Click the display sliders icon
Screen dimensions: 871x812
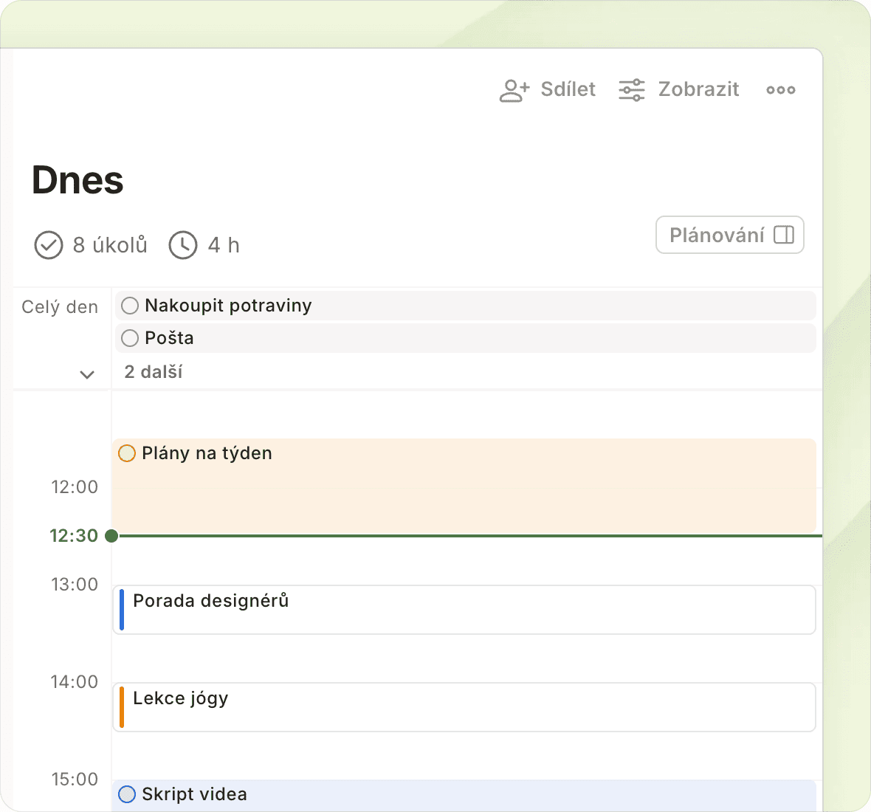(632, 90)
